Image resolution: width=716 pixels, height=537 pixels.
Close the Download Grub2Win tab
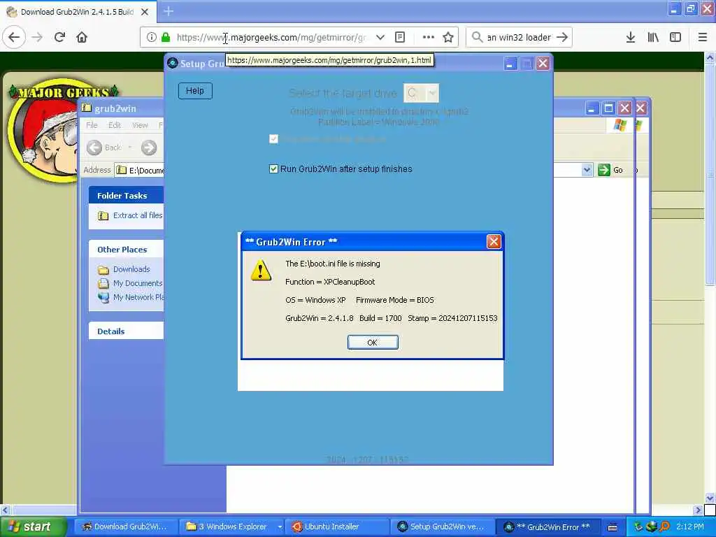pyautogui.click(x=145, y=12)
